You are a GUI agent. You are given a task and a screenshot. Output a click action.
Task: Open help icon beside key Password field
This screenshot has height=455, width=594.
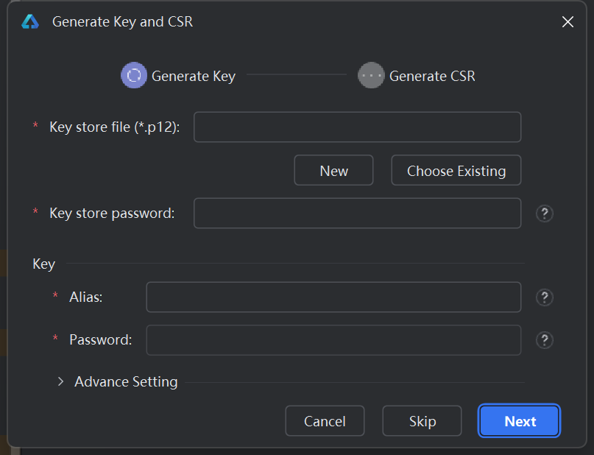point(545,340)
